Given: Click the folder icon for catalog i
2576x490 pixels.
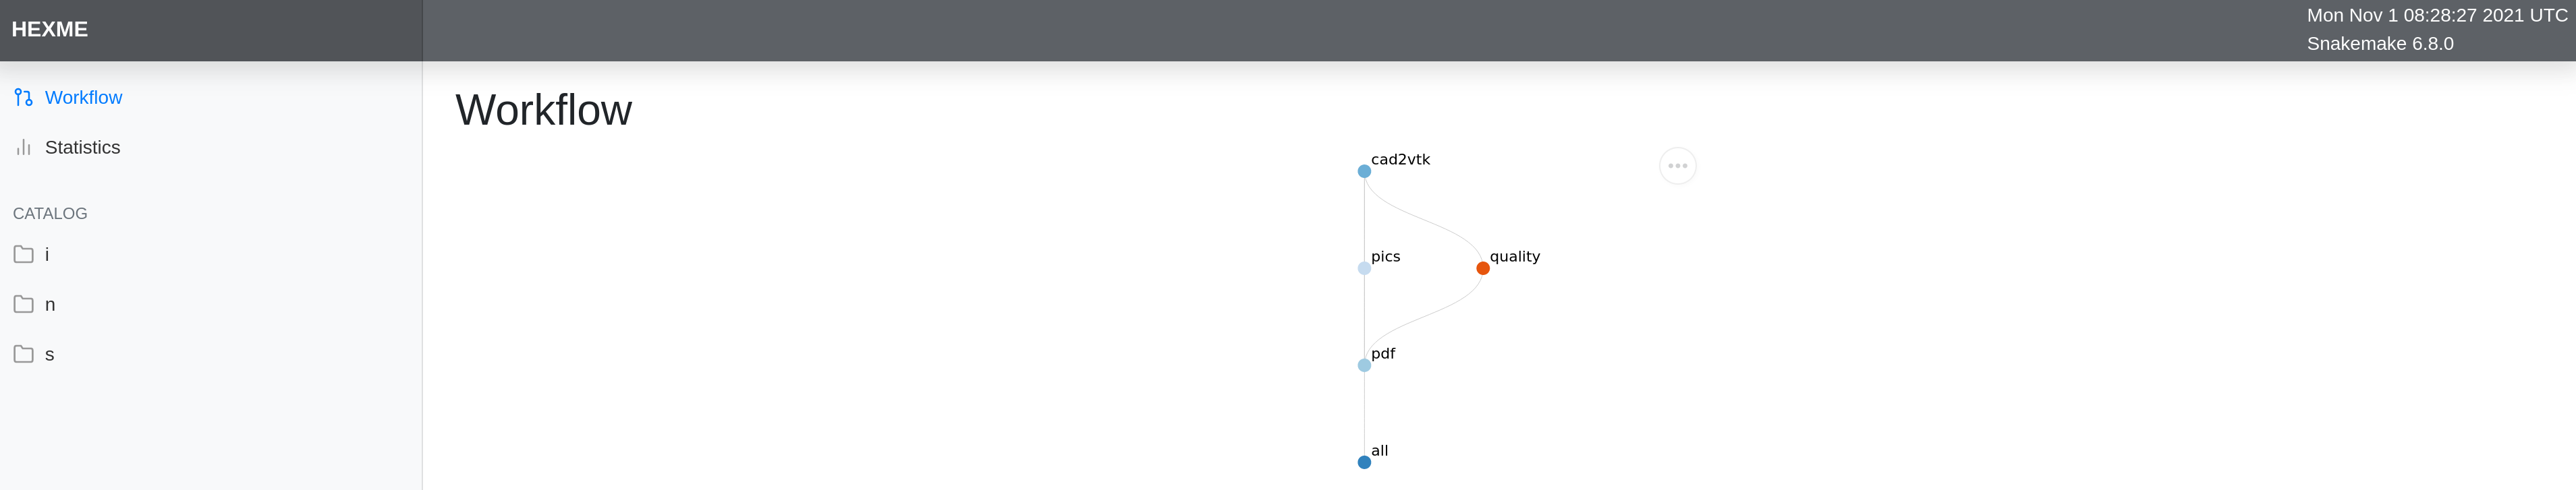Looking at the screenshot, I should 23,255.
